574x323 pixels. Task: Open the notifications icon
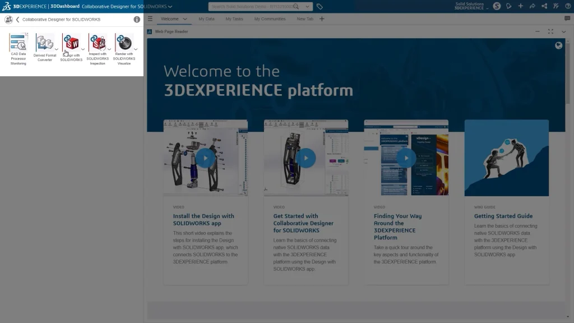point(509,6)
